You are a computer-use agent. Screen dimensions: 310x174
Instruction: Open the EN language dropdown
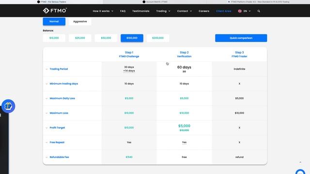pos(247,11)
